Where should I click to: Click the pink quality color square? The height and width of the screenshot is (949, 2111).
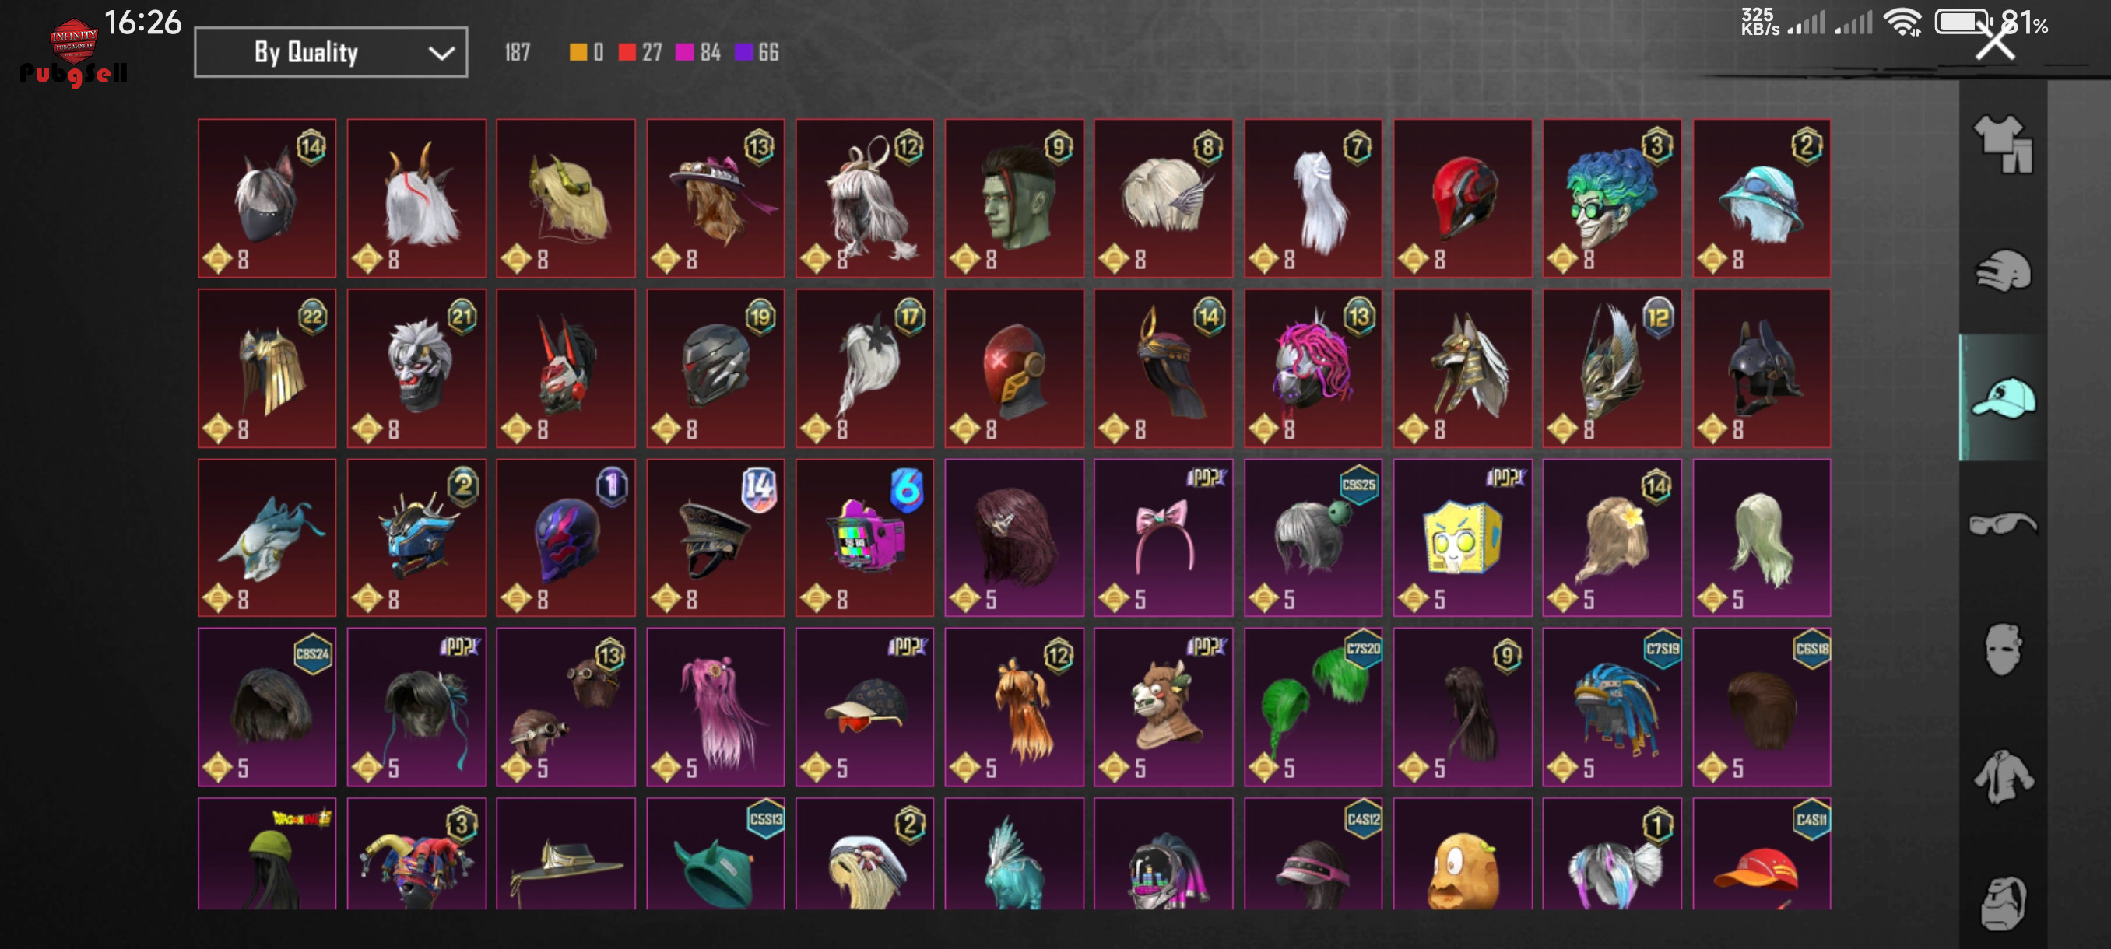(x=684, y=52)
